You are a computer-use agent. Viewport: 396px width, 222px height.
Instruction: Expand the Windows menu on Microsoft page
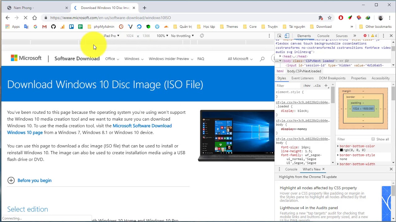(x=134, y=59)
